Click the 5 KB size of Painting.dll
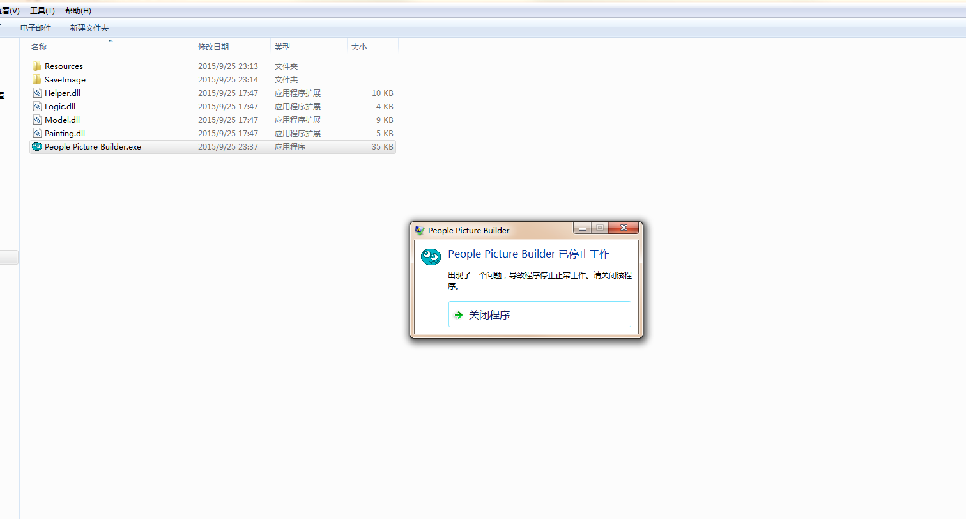 coord(385,134)
